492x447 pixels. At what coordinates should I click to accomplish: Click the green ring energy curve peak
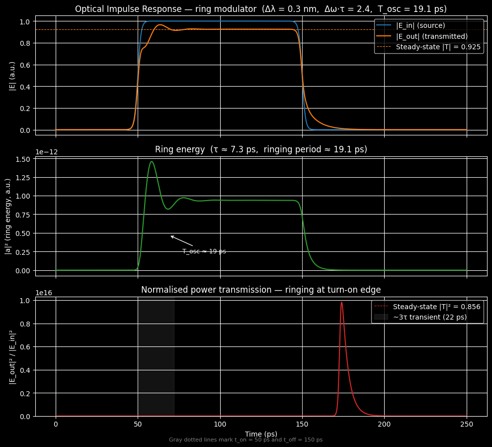(x=153, y=162)
